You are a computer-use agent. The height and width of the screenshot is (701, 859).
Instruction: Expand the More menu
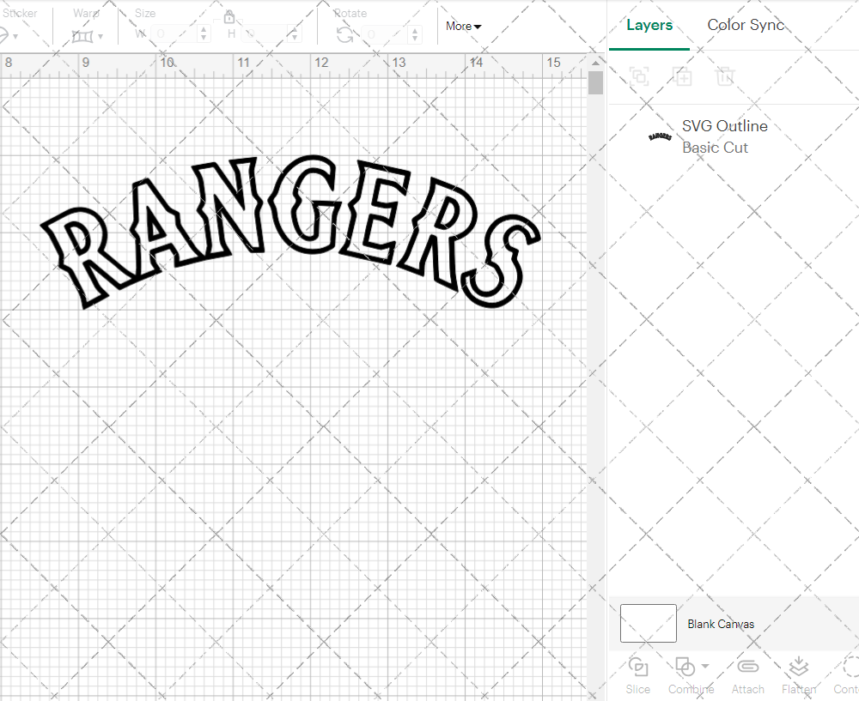pos(463,27)
